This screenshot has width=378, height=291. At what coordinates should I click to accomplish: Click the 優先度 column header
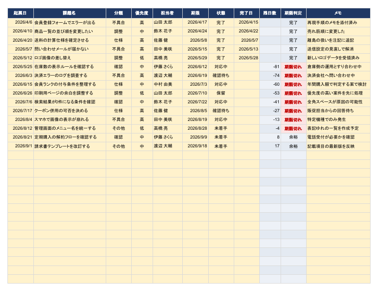point(142,13)
